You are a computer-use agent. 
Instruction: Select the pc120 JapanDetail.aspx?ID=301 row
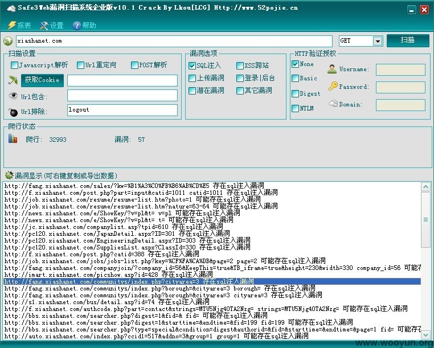click(x=212, y=234)
